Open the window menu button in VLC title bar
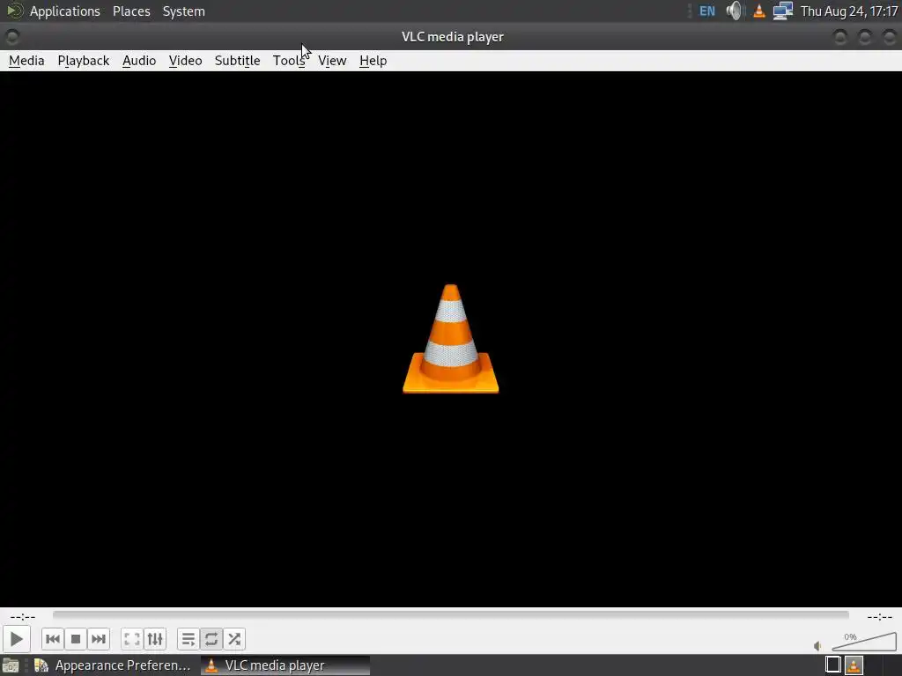The image size is (902, 676). click(12, 37)
